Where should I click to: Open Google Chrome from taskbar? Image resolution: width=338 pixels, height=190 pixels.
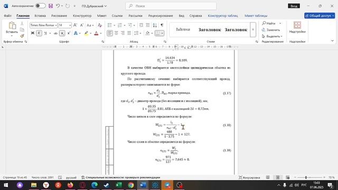click(131, 185)
